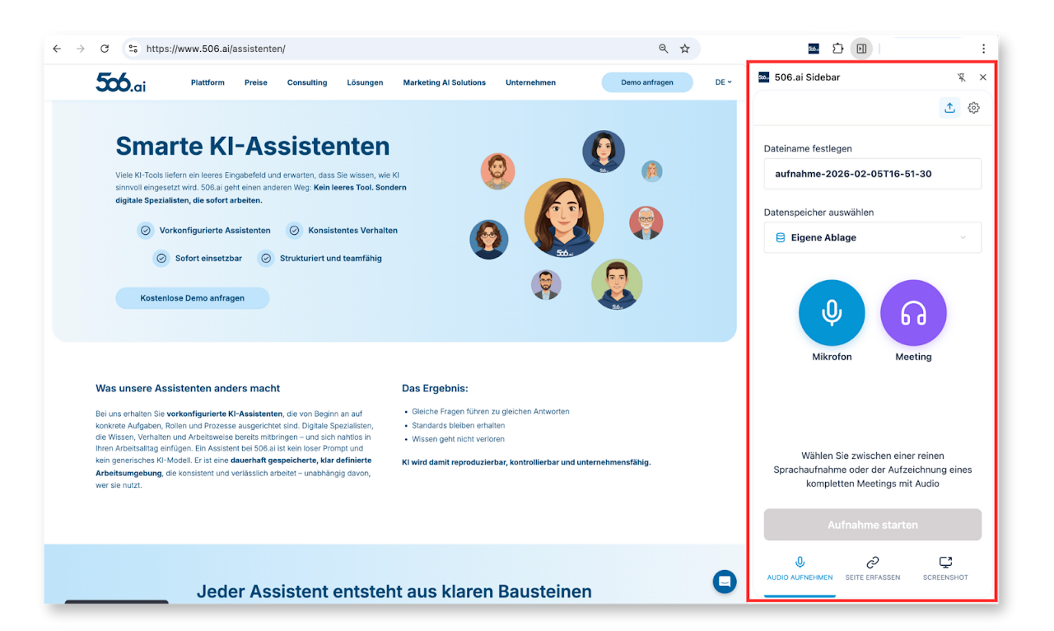Open Marketing AI Solutions menu item
This screenshot has height=631, width=1054.
pos(445,82)
